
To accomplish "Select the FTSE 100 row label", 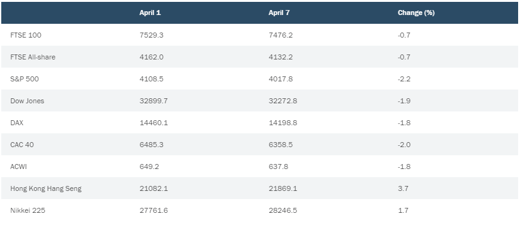I will click(26, 35).
